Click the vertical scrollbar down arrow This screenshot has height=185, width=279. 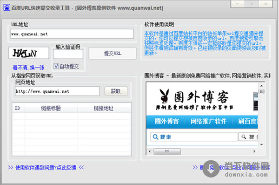261,144
